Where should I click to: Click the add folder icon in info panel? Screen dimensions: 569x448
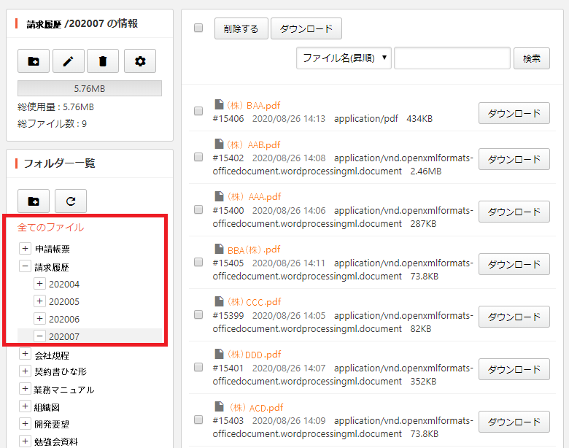tap(34, 62)
